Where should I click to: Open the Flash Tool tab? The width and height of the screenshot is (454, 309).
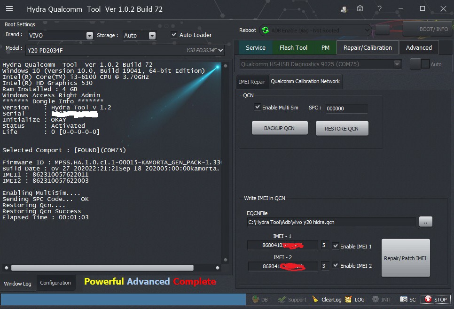(x=293, y=48)
